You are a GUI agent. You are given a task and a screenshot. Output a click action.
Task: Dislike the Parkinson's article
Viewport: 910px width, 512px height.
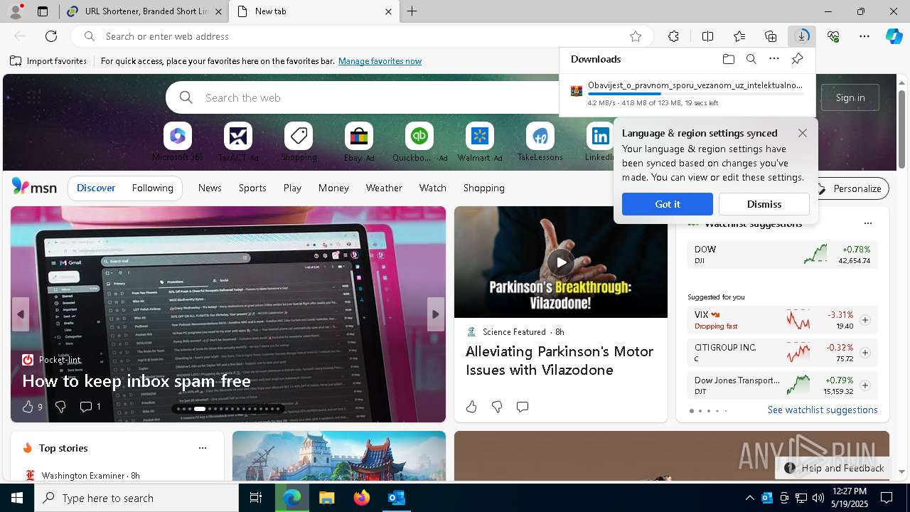[497, 407]
